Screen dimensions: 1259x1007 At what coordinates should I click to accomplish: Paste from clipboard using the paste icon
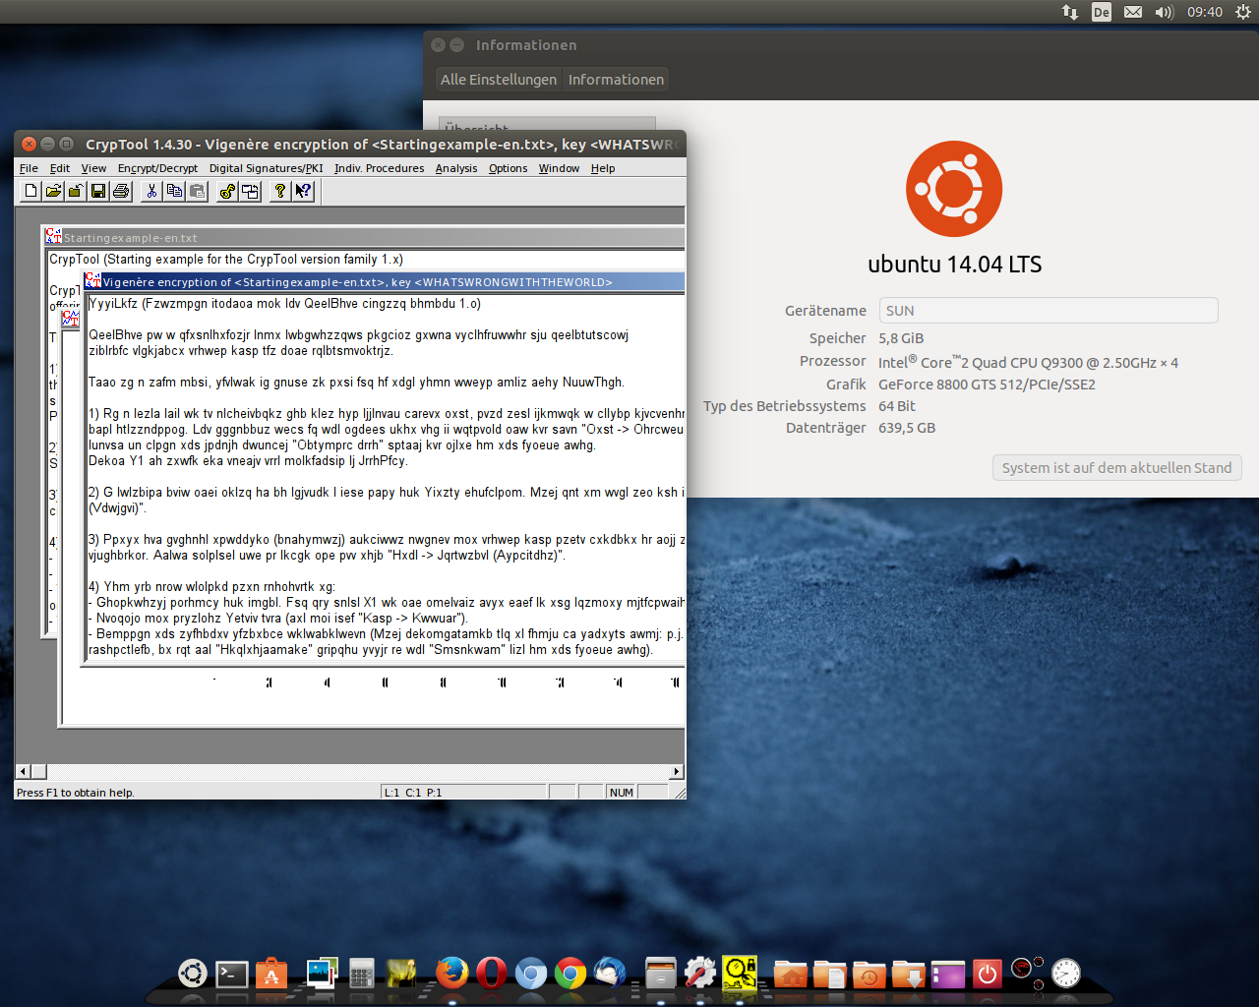coord(198,191)
